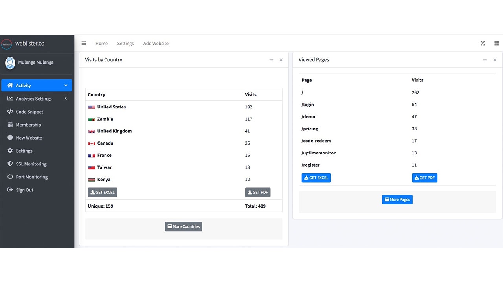Click the hamburger menu icon

[x=84, y=43]
